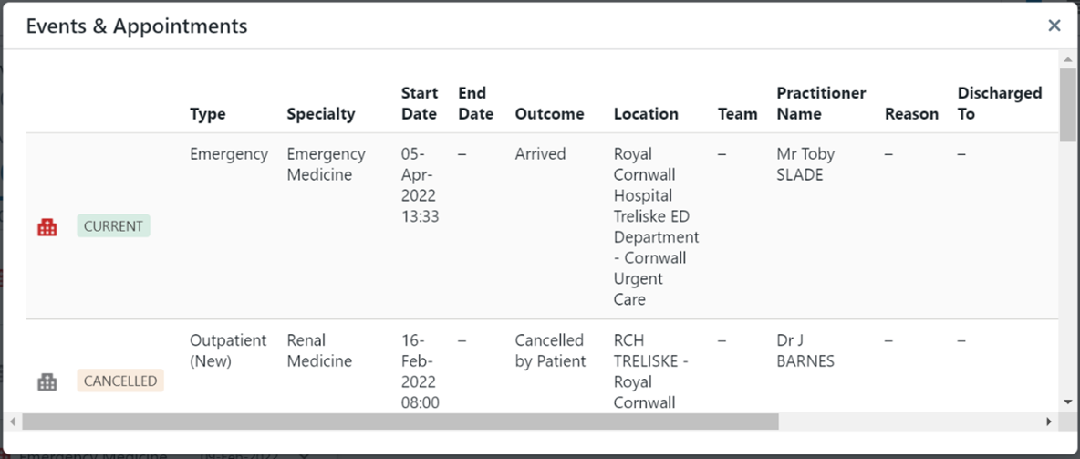Click the Specialty column header
Screen dimensions: 1080x459
point(321,114)
